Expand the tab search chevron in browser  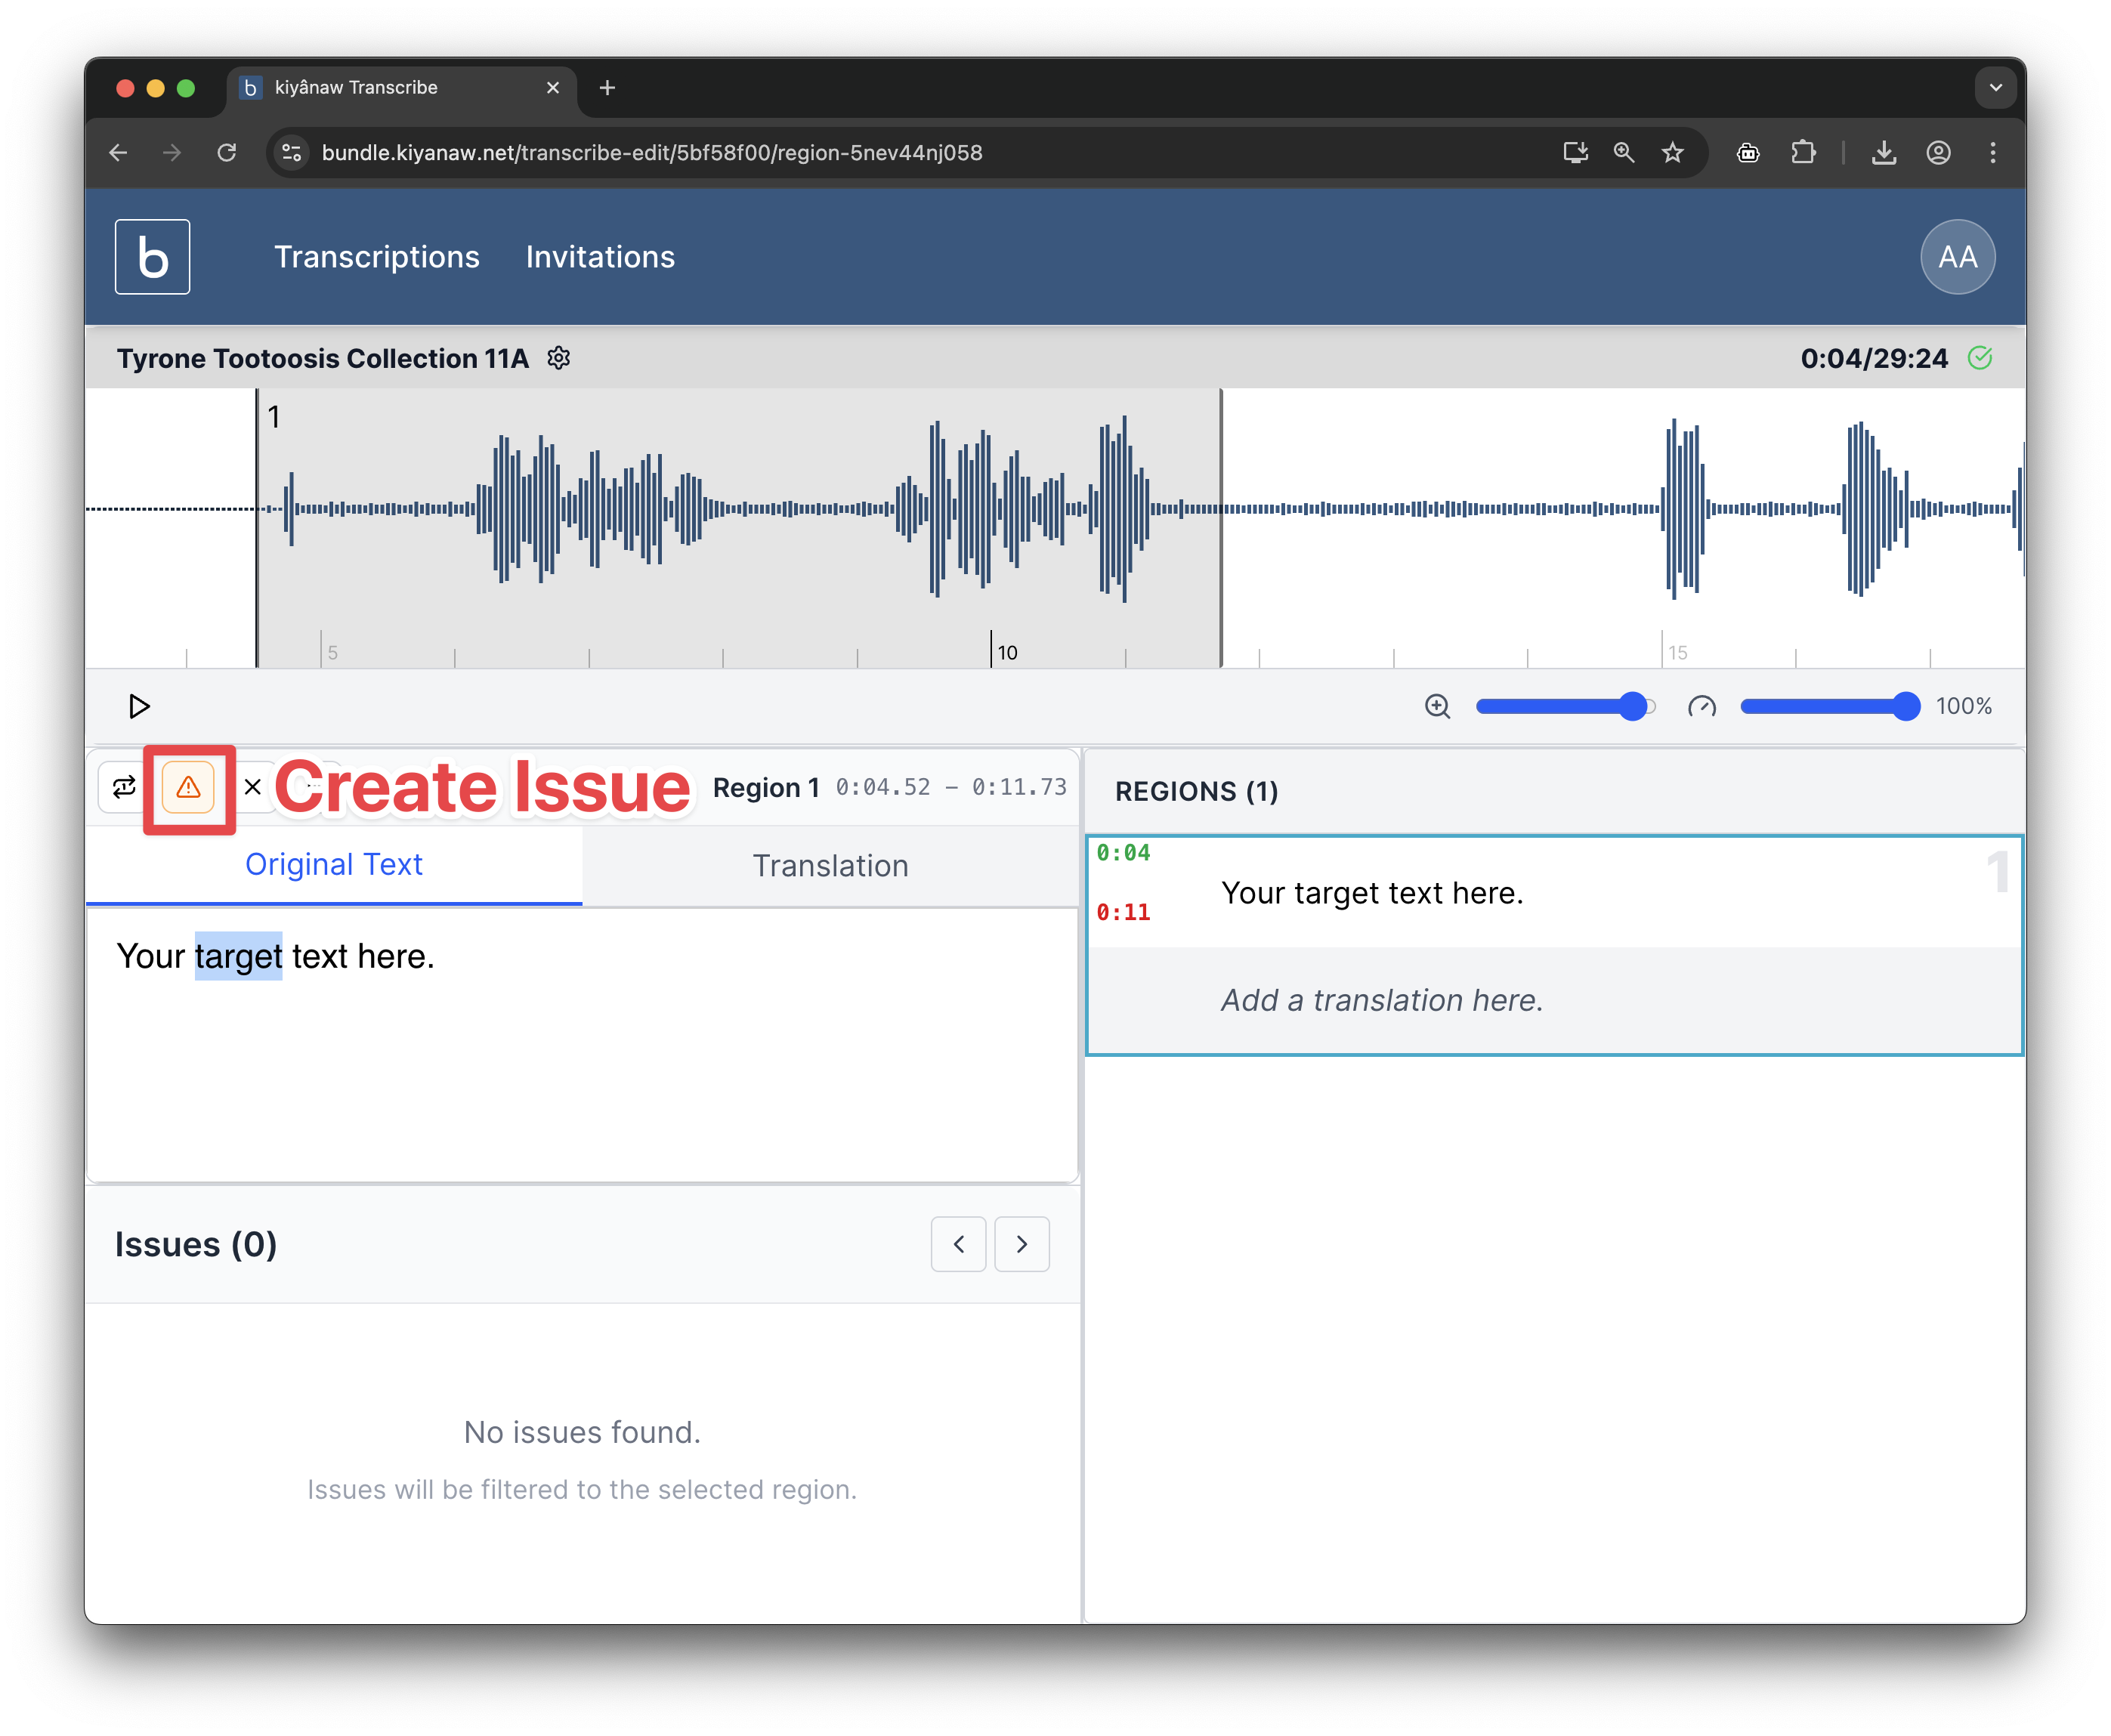pos(1996,88)
